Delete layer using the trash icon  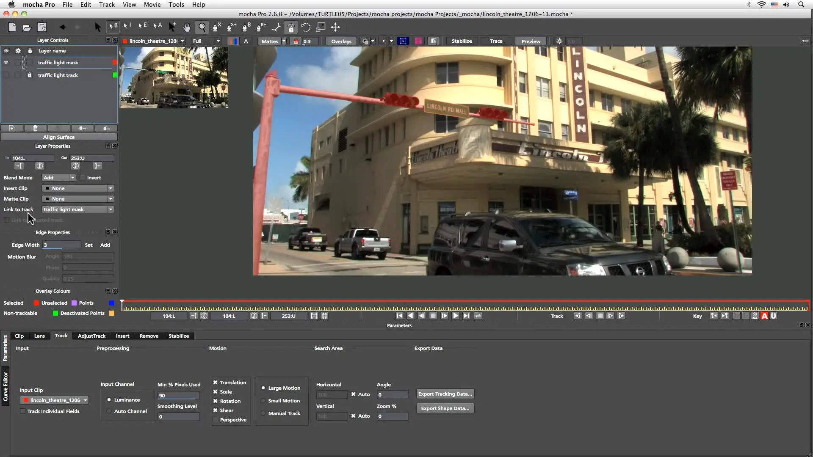pos(35,128)
